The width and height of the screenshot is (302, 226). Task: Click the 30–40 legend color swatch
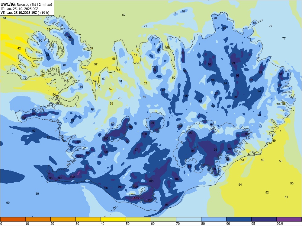click(88, 219)
